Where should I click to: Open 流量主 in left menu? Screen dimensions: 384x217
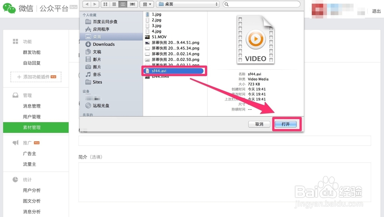pyautogui.click(x=30, y=164)
